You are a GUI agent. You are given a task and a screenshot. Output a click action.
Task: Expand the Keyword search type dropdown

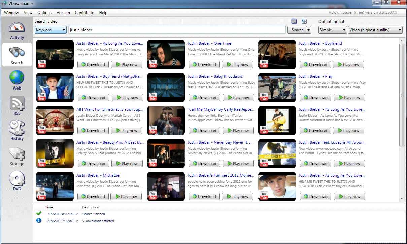pyautogui.click(x=50, y=30)
